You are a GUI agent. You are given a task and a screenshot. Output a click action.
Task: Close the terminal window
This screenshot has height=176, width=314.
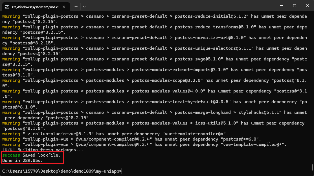tap(307, 6)
